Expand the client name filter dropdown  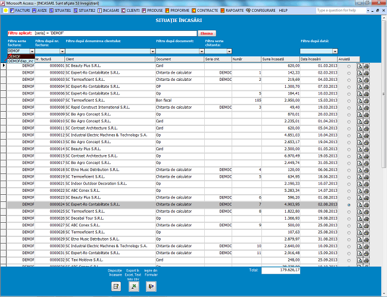click(x=153, y=51)
